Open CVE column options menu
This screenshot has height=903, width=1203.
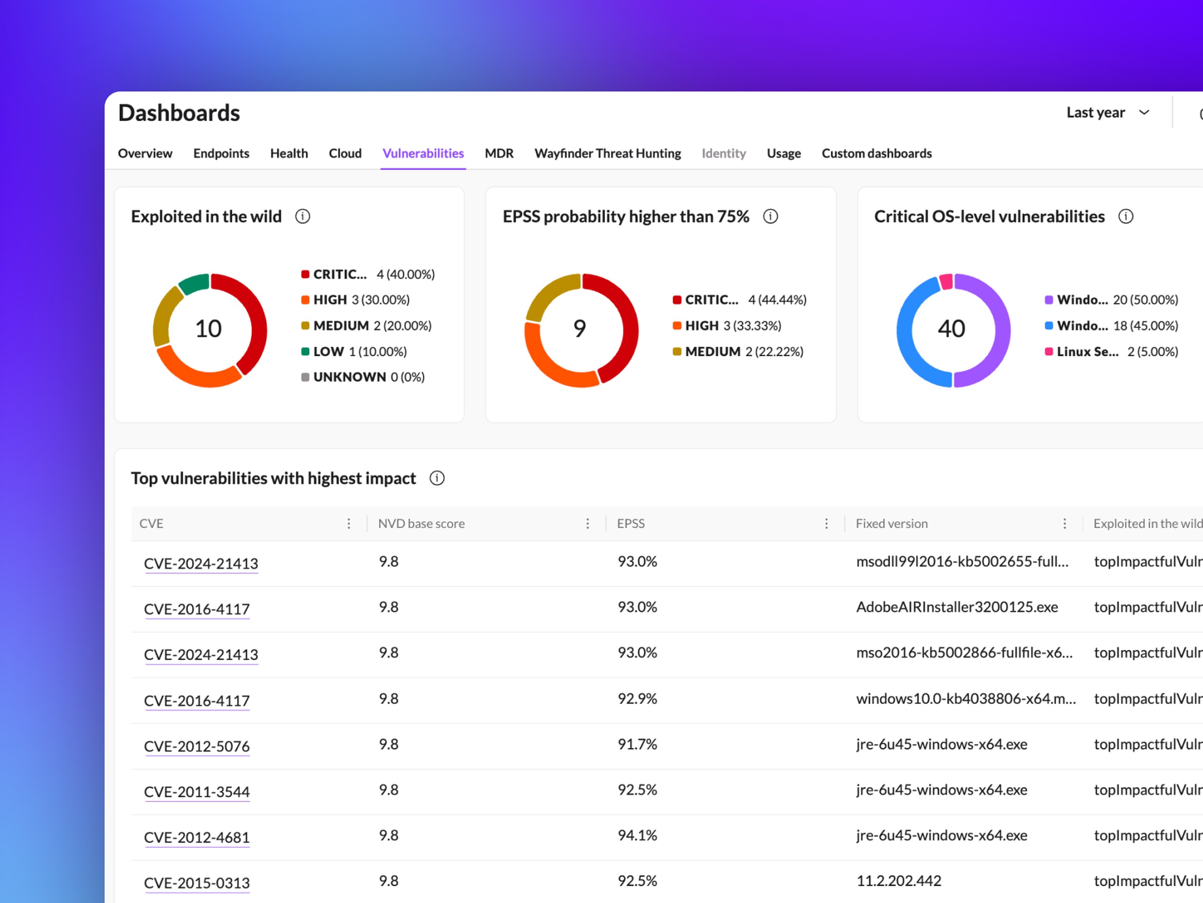pos(349,523)
